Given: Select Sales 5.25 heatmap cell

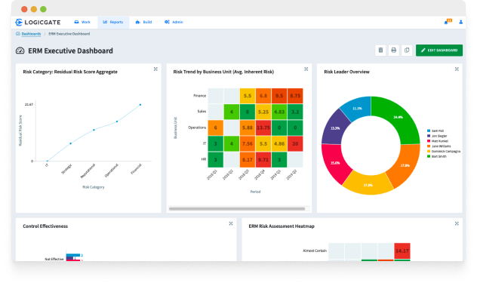Looking at the screenshot, I should click(263, 112).
